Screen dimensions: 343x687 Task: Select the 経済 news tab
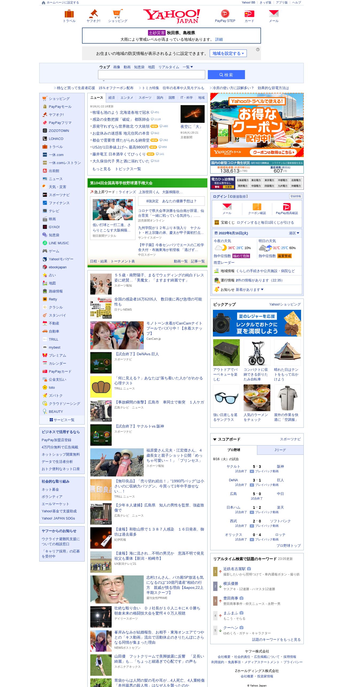pos(112,98)
